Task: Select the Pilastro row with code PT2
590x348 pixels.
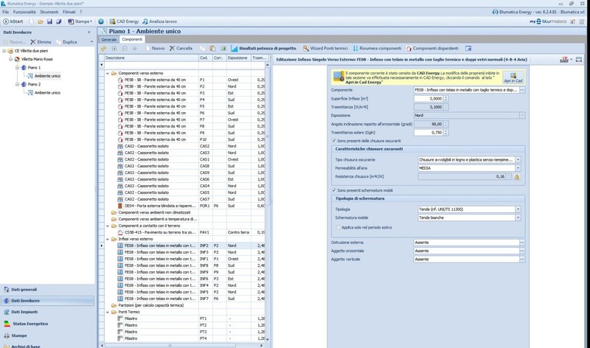Action: (184, 325)
